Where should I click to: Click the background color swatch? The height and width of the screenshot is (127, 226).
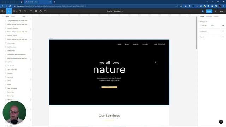[x=201, y=25]
